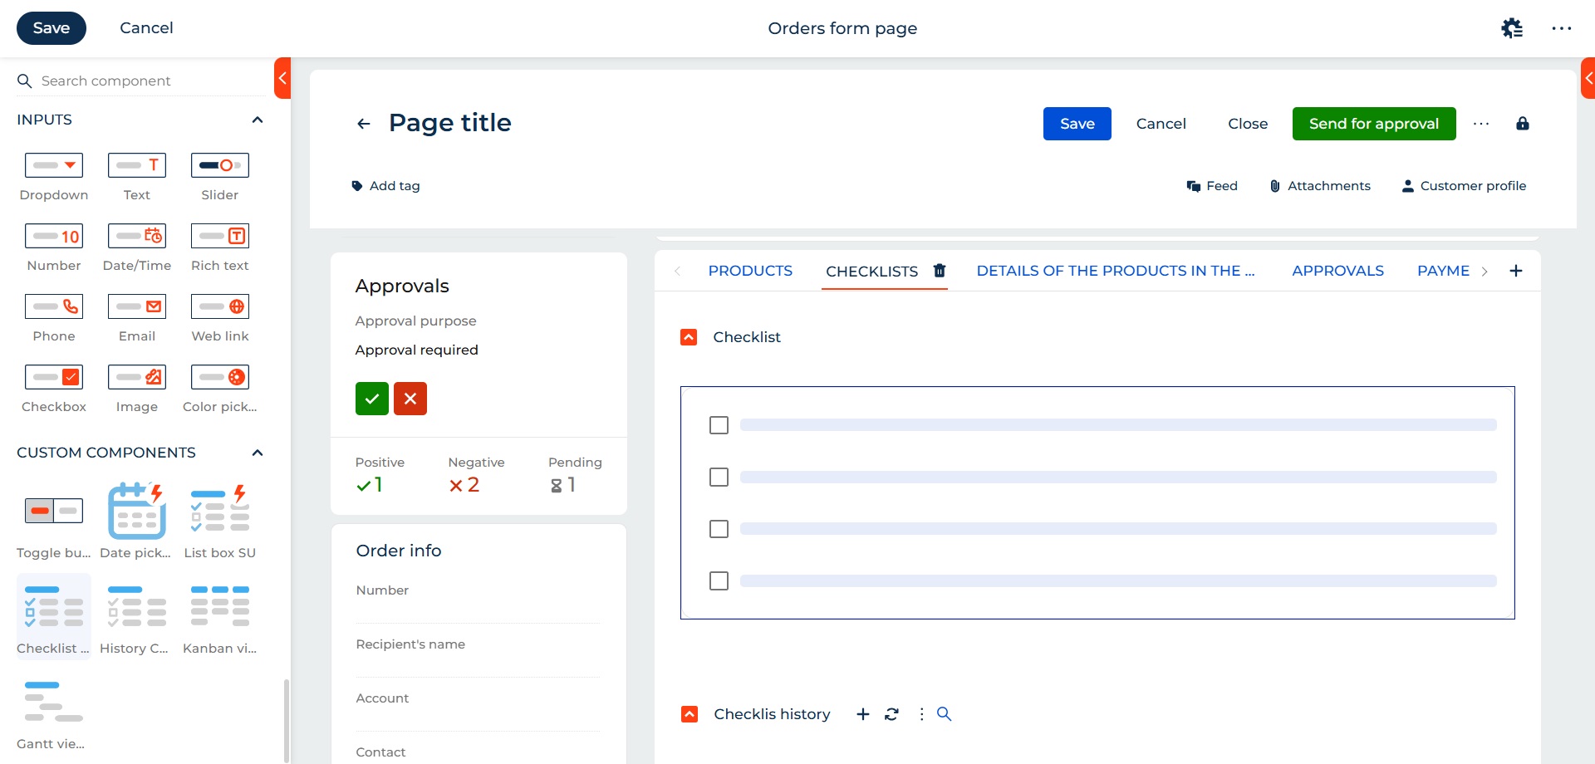Click the red reject X button
Screen dimensions: 1595x764
pyautogui.click(x=410, y=399)
